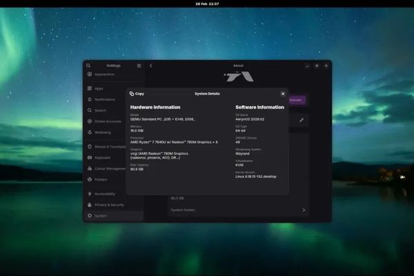Image resolution: width=414 pixels, height=276 pixels.
Task: Select the GNOME version 49 value
Action: (x=237, y=142)
